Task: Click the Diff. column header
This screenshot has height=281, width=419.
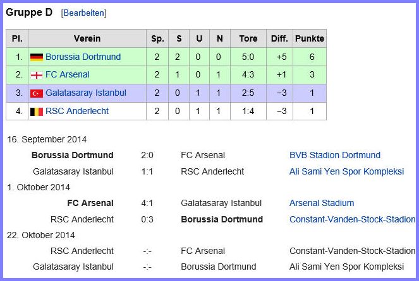Action: (279, 38)
